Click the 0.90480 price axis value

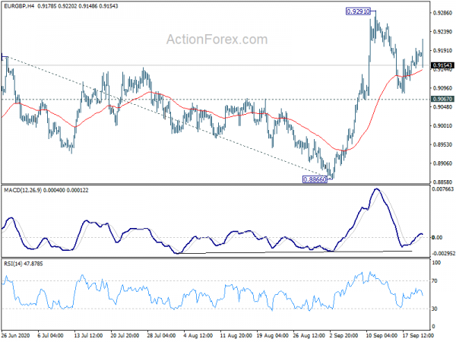tap(442, 106)
